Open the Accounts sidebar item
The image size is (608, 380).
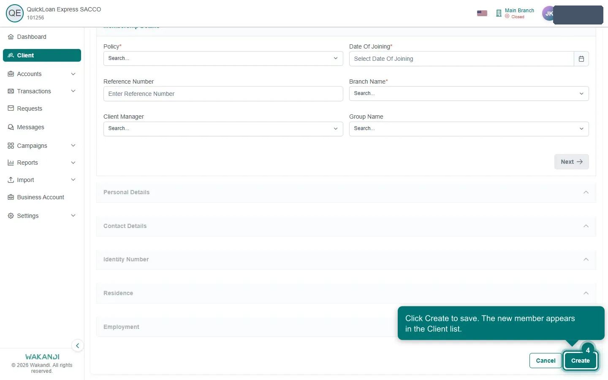42,74
